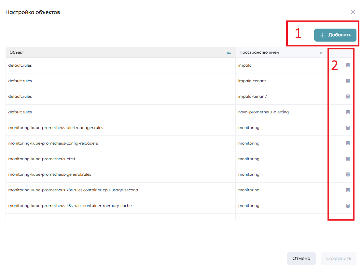The width and height of the screenshot is (362, 269).
Task: Delete the nova-prometheus-alerting rule row
Action: pyautogui.click(x=348, y=112)
